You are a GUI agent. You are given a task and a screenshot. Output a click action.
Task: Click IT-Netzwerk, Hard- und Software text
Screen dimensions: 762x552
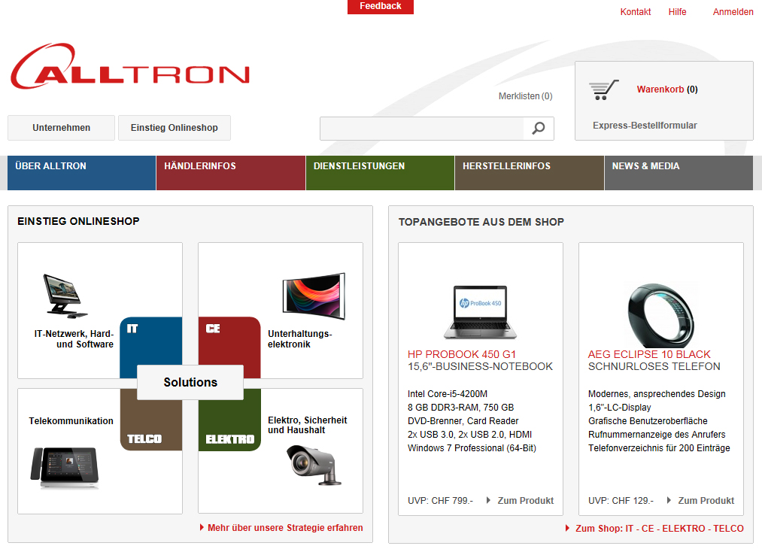pos(74,339)
